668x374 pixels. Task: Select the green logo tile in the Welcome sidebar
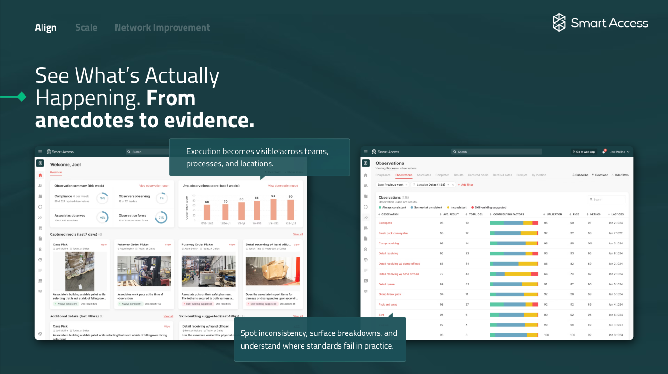coord(40,163)
